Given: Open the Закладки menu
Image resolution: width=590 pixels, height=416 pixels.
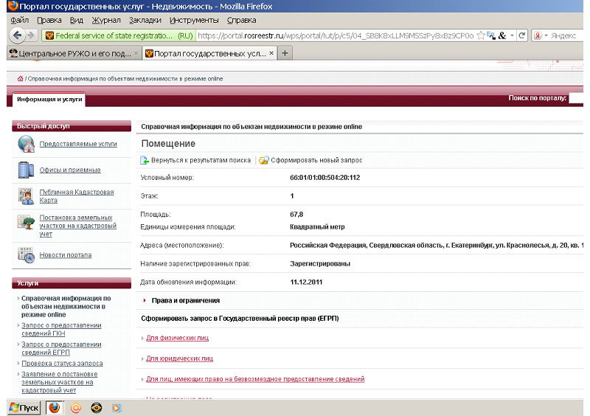Looking at the screenshot, I should [x=145, y=20].
